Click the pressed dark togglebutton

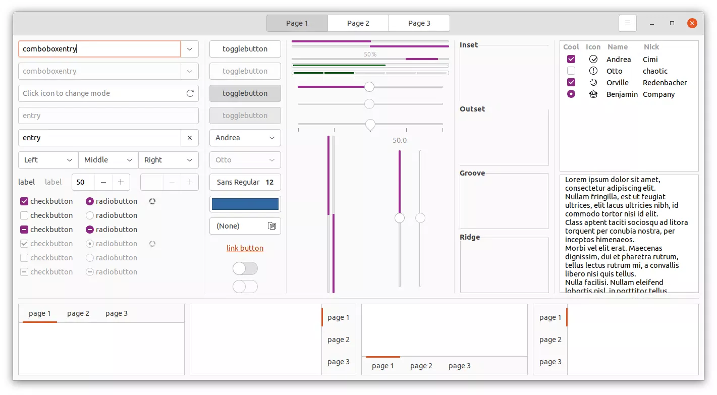245,93
